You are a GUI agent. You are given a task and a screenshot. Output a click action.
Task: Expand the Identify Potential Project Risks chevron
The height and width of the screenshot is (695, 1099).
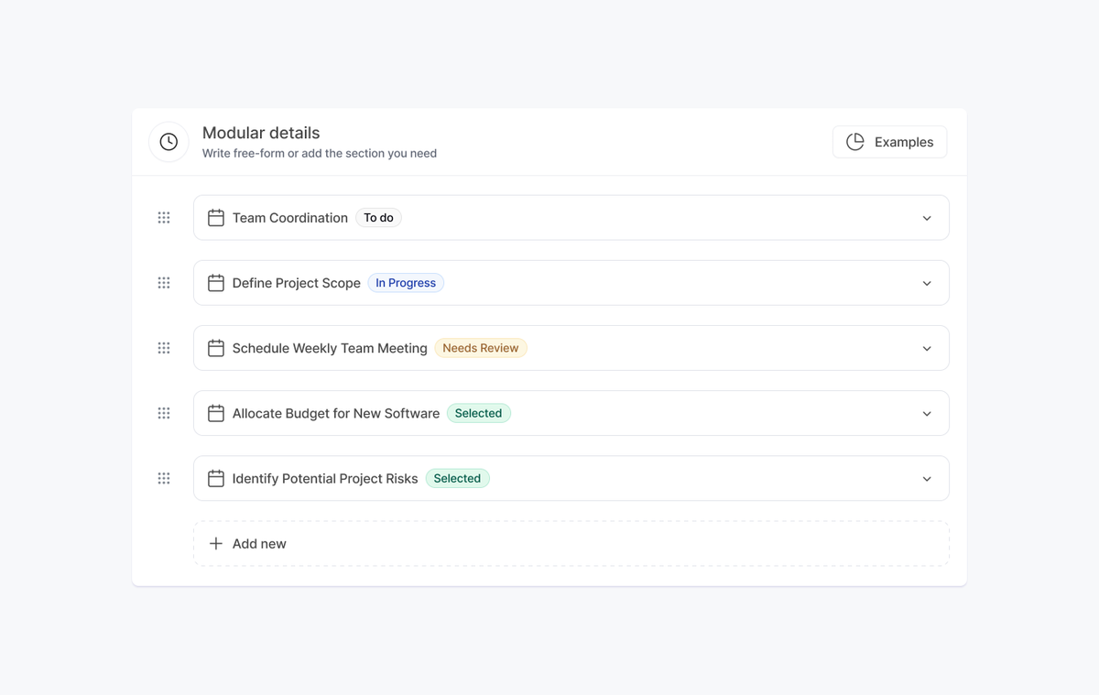927,479
